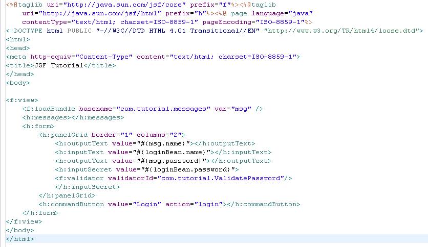
Task: Click the opening h:commandButton tag name
Action: click(73, 205)
